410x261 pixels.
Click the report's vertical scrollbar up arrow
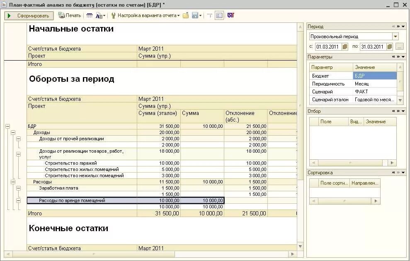300,27
